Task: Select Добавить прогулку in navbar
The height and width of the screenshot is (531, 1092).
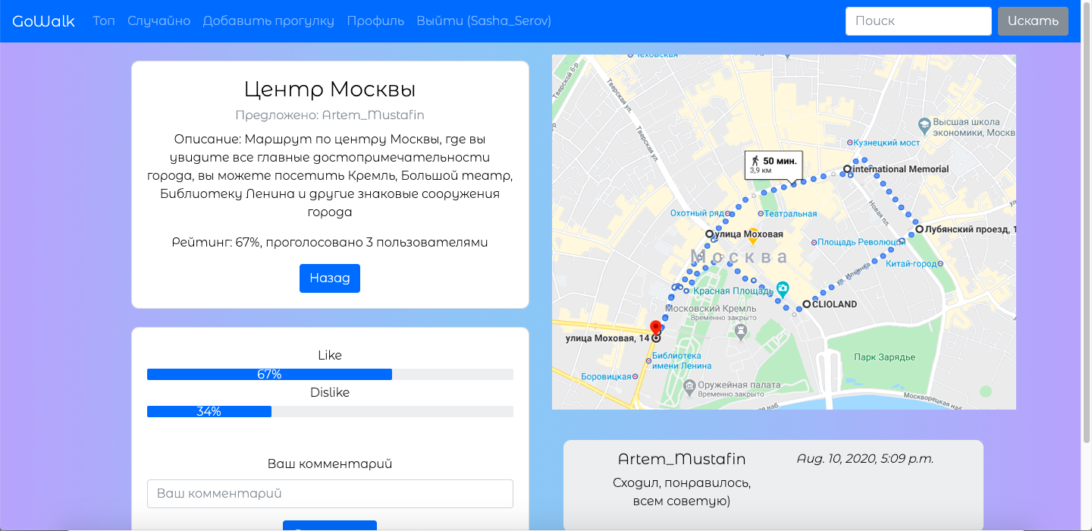Action: coord(268,20)
